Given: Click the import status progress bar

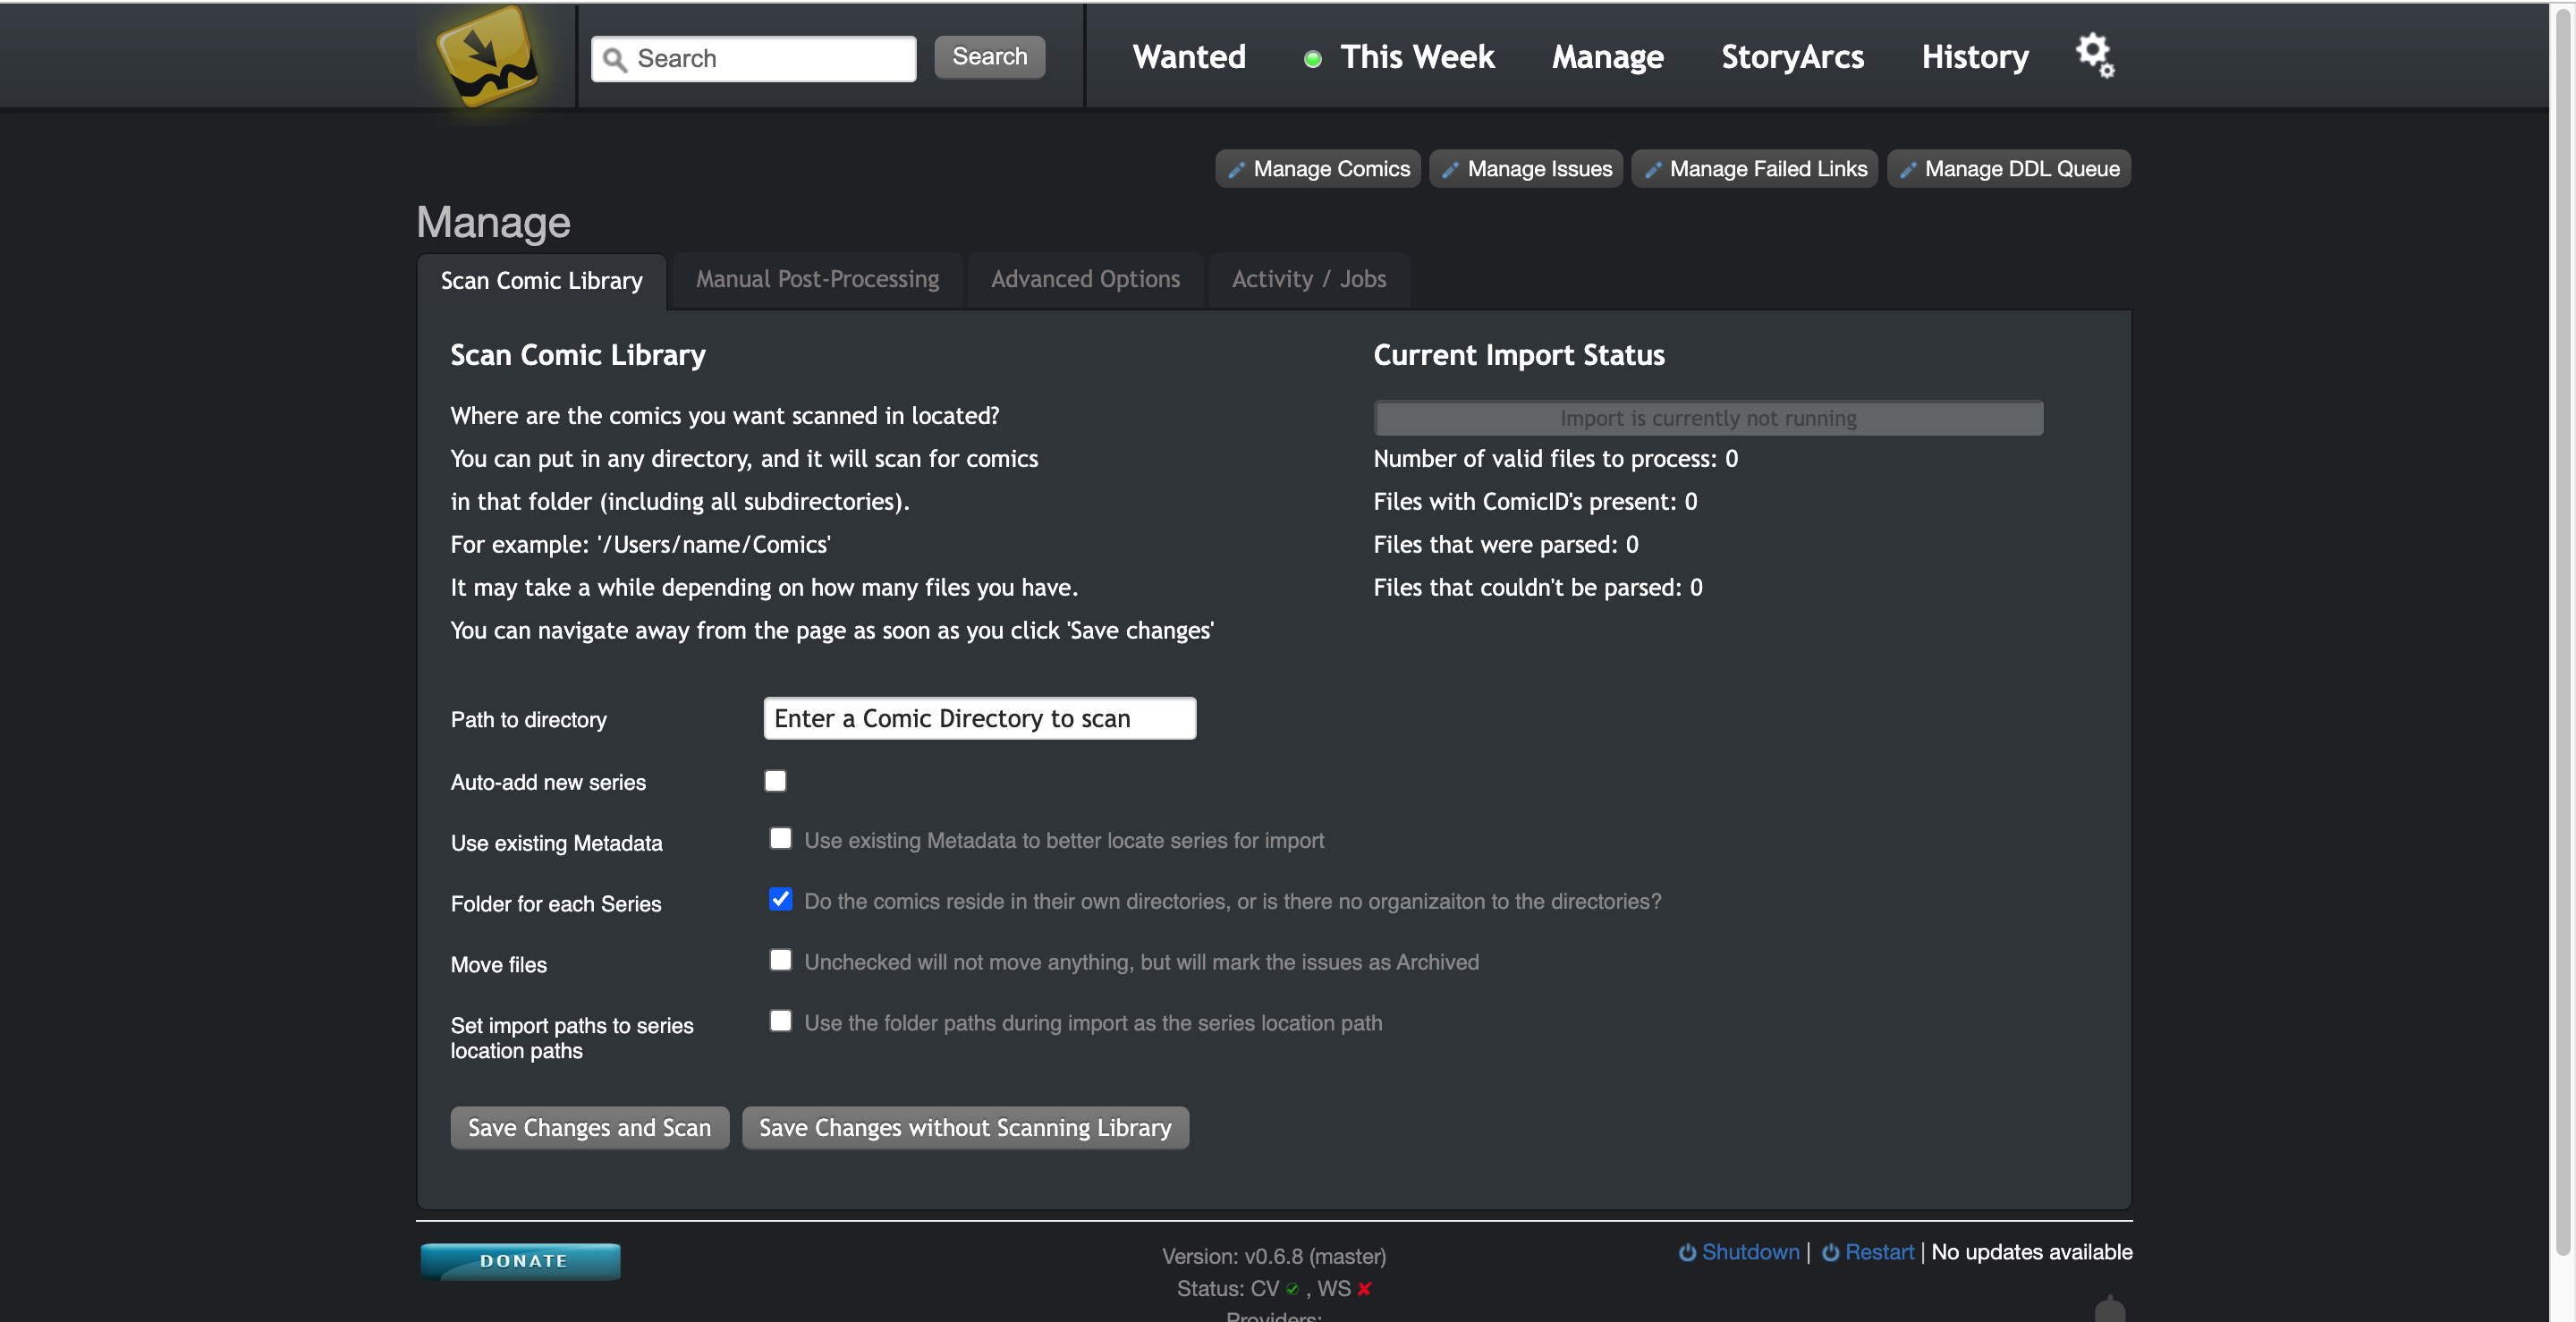Looking at the screenshot, I should pos(1707,418).
